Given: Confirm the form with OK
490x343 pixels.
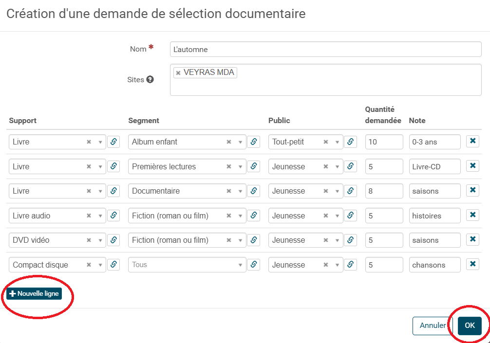Looking at the screenshot, I should [469, 325].
